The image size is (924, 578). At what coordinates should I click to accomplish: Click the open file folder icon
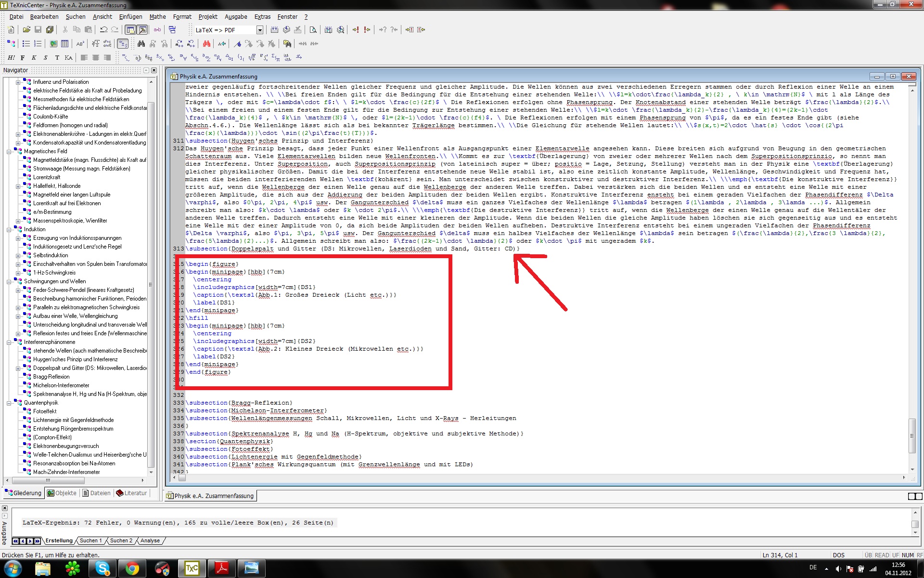click(27, 30)
